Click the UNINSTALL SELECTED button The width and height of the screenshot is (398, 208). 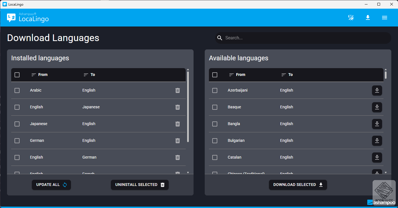[140, 185]
